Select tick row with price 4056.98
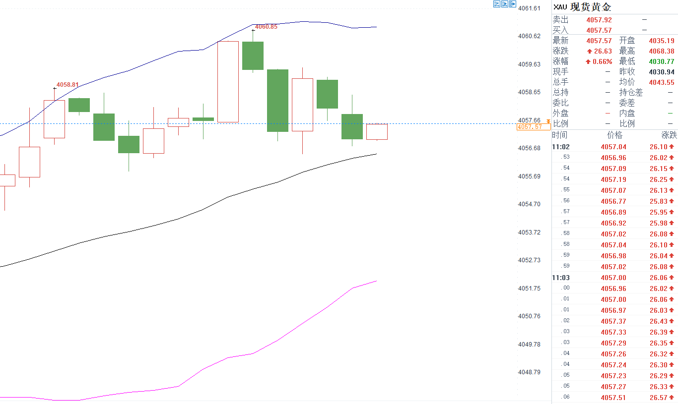The height and width of the screenshot is (404, 678). [x=614, y=256]
